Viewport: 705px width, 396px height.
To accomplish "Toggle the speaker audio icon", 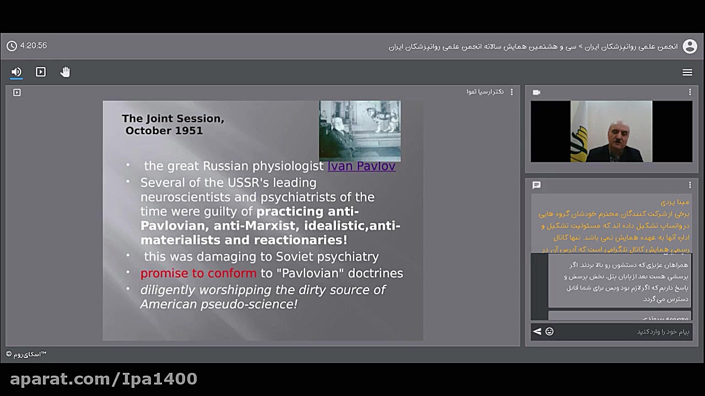I will point(17,72).
